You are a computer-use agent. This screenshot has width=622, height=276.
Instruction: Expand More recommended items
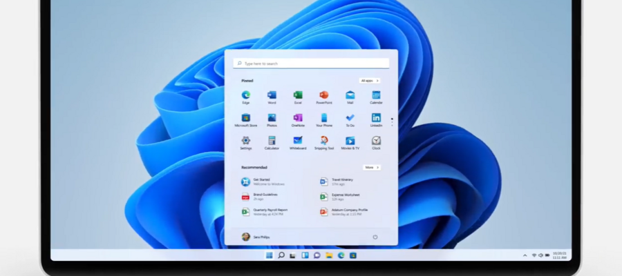pyautogui.click(x=371, y=167)
